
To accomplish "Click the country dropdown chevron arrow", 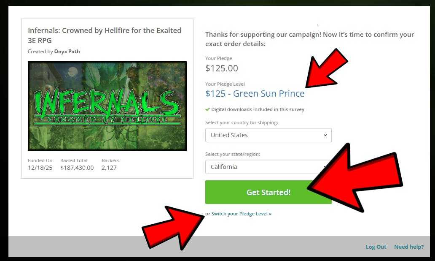I will tap(325, 135).
